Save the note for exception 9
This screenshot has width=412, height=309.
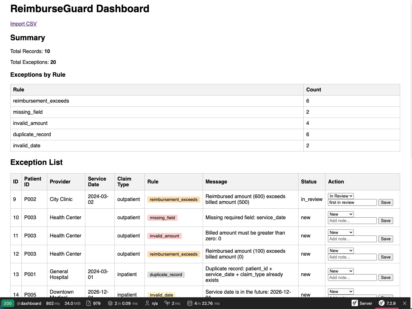click(385, 202)
